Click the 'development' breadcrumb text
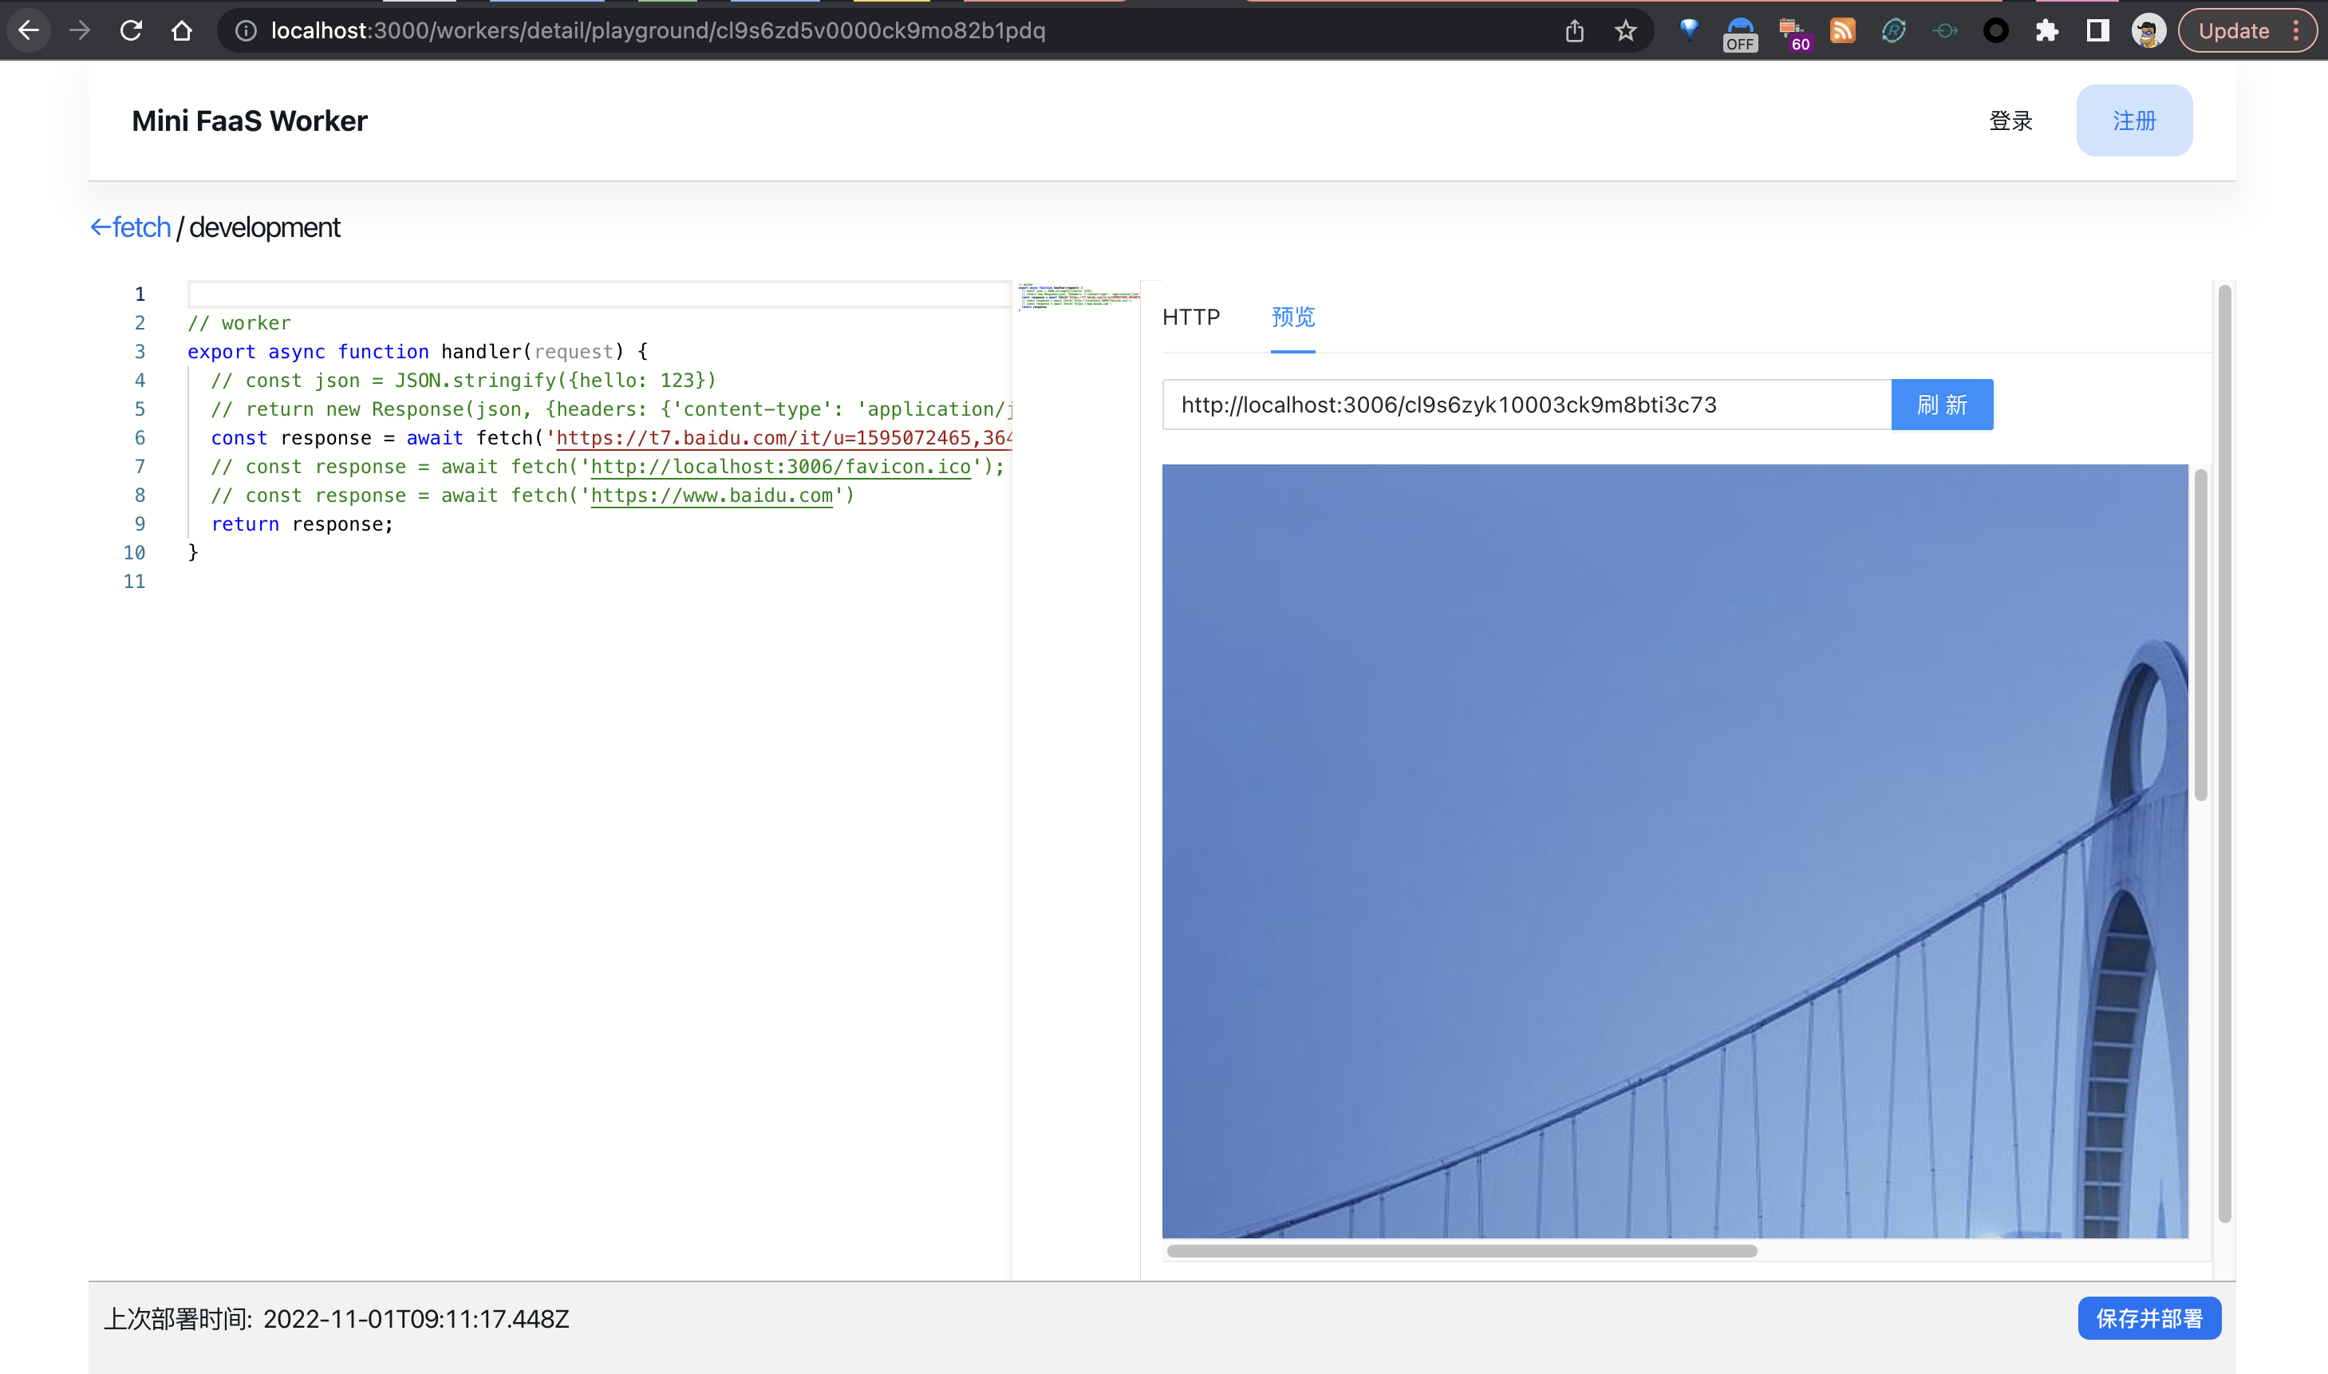Viewport: 2328px width, 1374px height. tap(265, 227)
